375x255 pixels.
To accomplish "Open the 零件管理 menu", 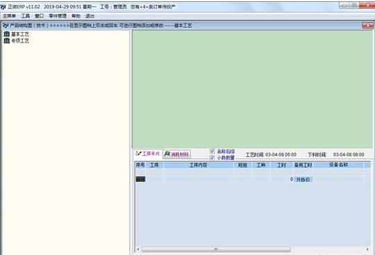I will [x=58, y=16].
